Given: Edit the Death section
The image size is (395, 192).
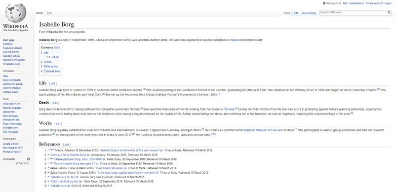Looking at the screenshot, I should 55,103.
